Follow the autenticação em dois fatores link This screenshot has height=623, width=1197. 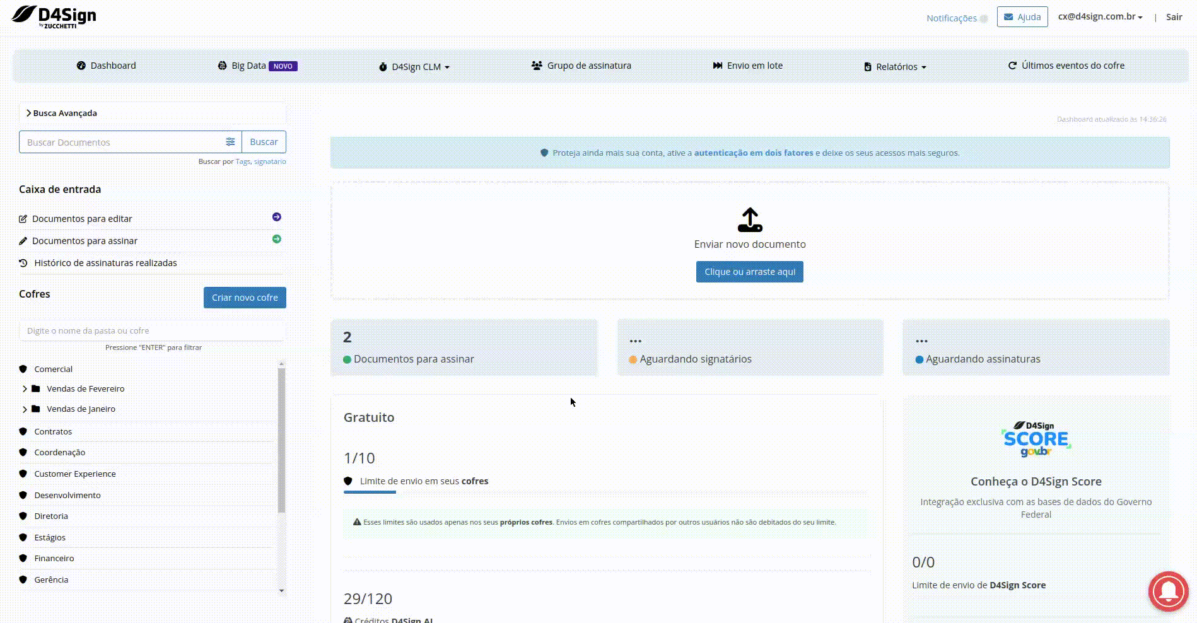point(753,153)
